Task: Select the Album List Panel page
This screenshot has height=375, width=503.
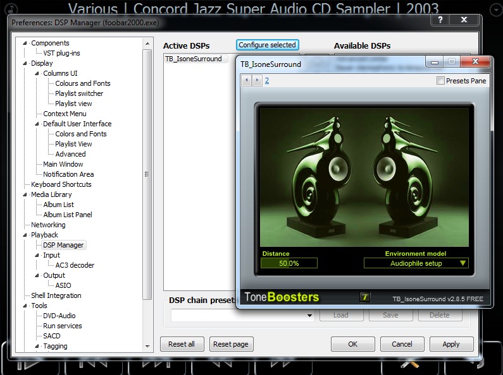Action: [x=68, y=215]
